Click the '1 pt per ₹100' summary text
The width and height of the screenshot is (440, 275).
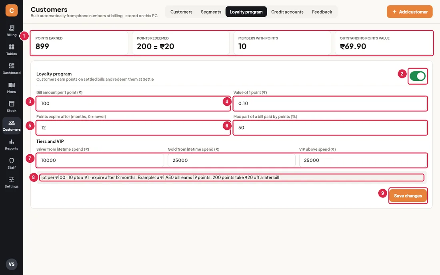pos(160,177)
